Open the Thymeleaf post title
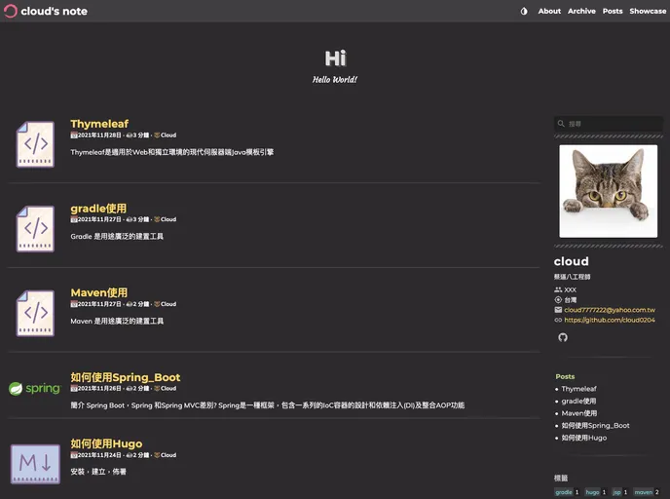 99,124
